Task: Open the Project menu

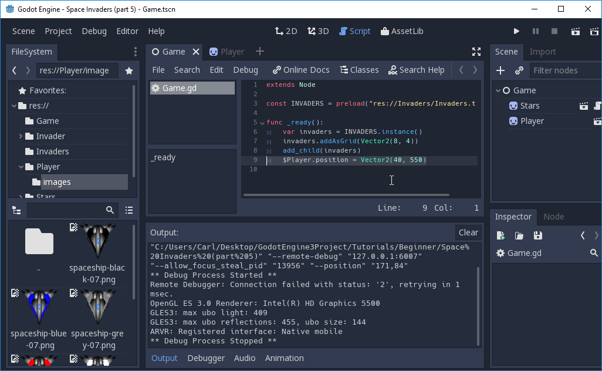Action: pos(58,31)
